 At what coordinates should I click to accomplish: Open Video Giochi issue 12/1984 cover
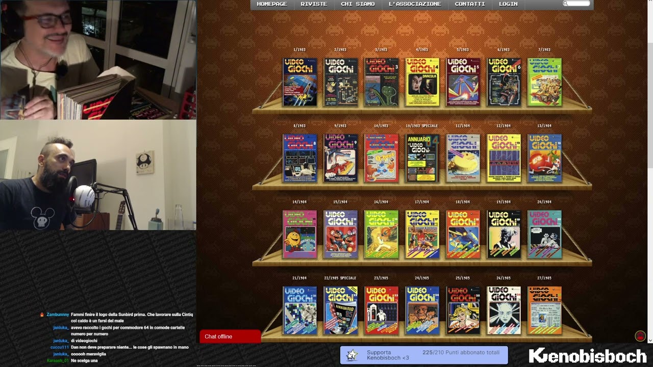click(504, 158)
